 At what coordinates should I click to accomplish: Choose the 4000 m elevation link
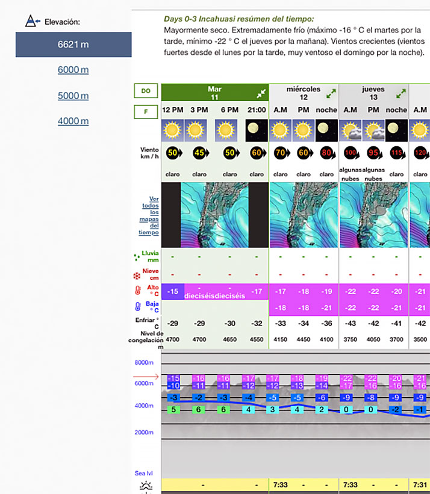pos(73,121)
